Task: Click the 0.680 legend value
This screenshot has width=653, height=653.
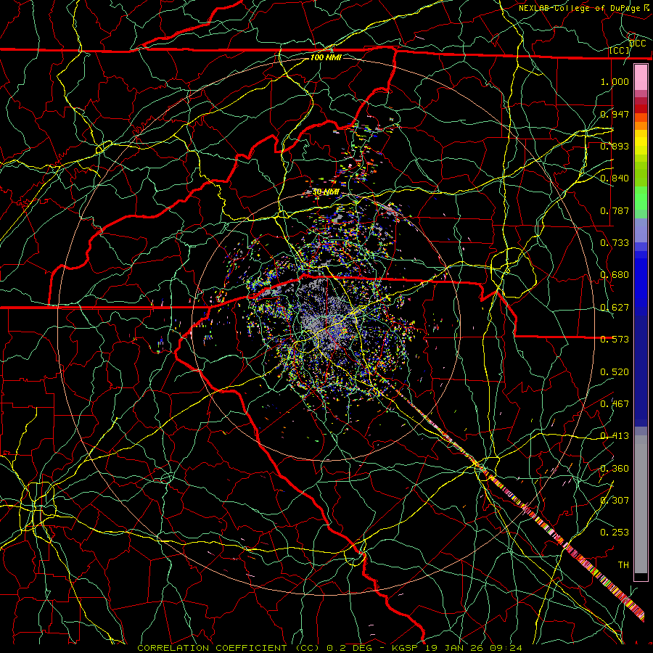Action: (x=615, y=275)
